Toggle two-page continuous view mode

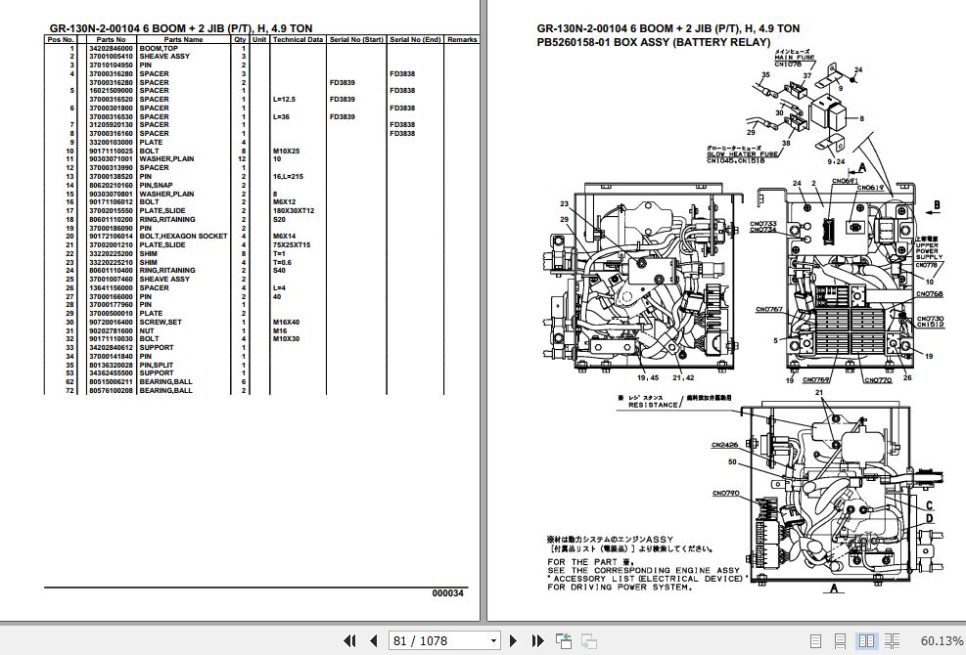893,640
